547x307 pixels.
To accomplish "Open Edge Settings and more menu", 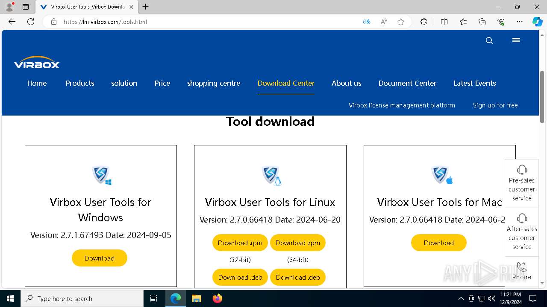I will click(x=520, y=22).
